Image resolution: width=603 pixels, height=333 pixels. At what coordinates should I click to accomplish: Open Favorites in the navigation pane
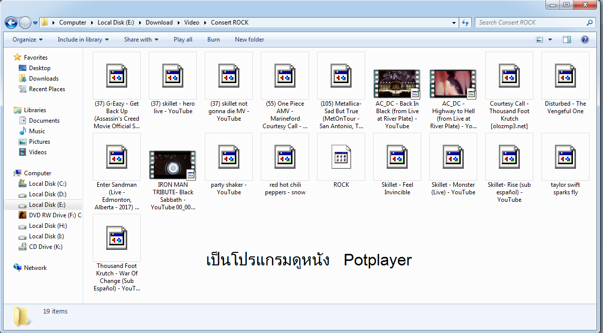[x=36, y=58]
